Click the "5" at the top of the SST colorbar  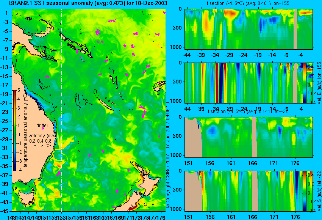(x=19, y=90)
